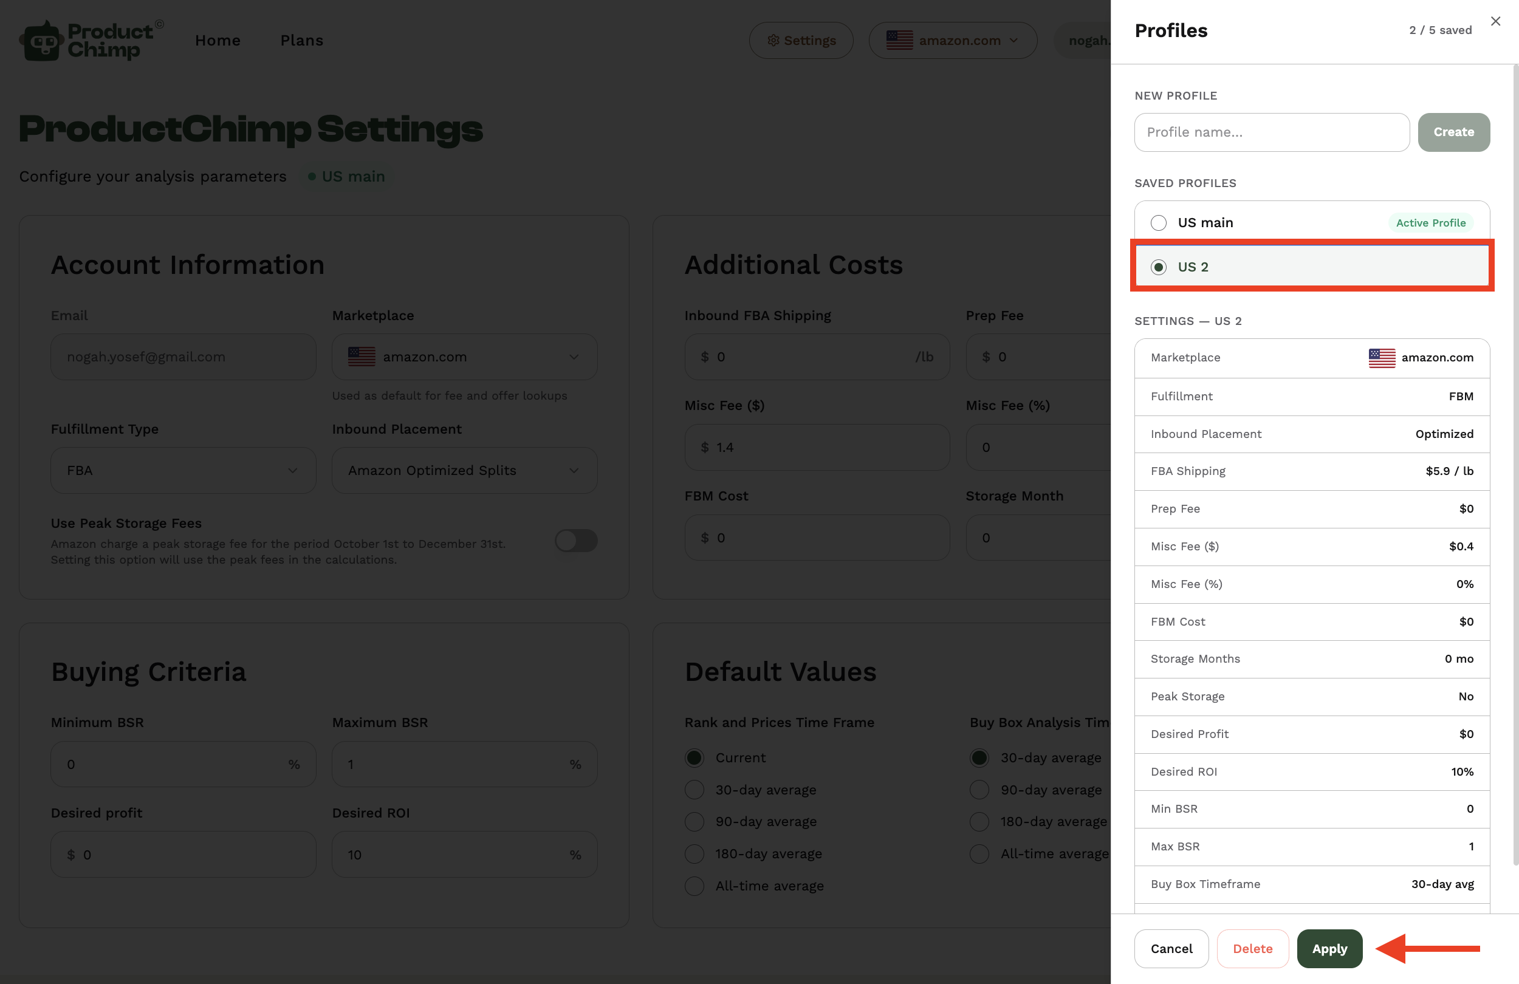Screen dimensions: 1519x984
Task: Open Settings from the header
Action: click(x=801, y=40)
